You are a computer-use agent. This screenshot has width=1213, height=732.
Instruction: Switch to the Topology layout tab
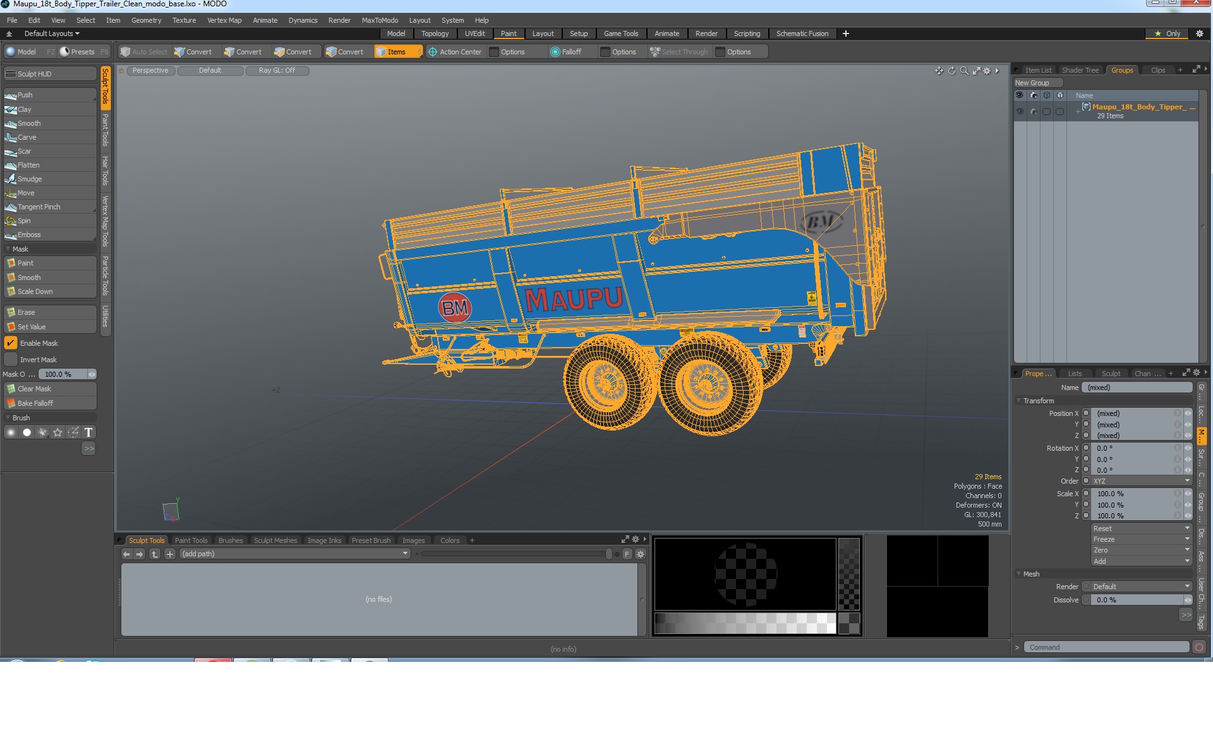coord(435,34)
